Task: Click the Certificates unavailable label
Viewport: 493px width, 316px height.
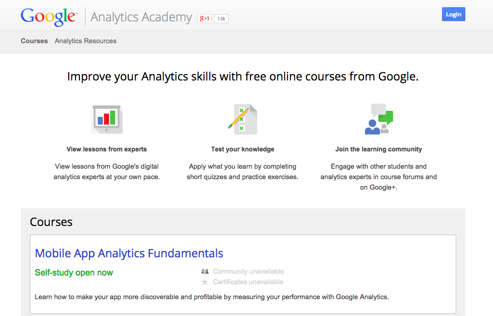Action: tap(248, 282)
